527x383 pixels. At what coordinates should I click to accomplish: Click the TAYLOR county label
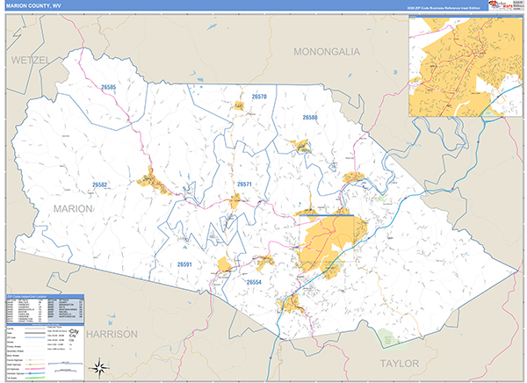point(400,364)
